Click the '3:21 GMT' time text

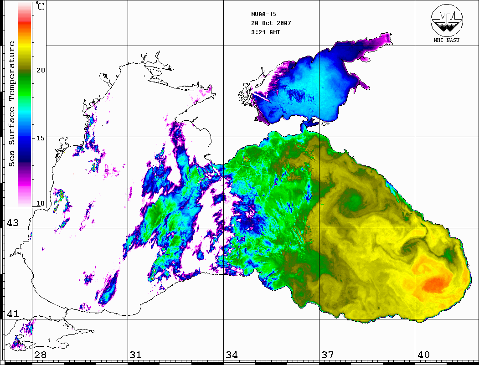click(265, 32)
